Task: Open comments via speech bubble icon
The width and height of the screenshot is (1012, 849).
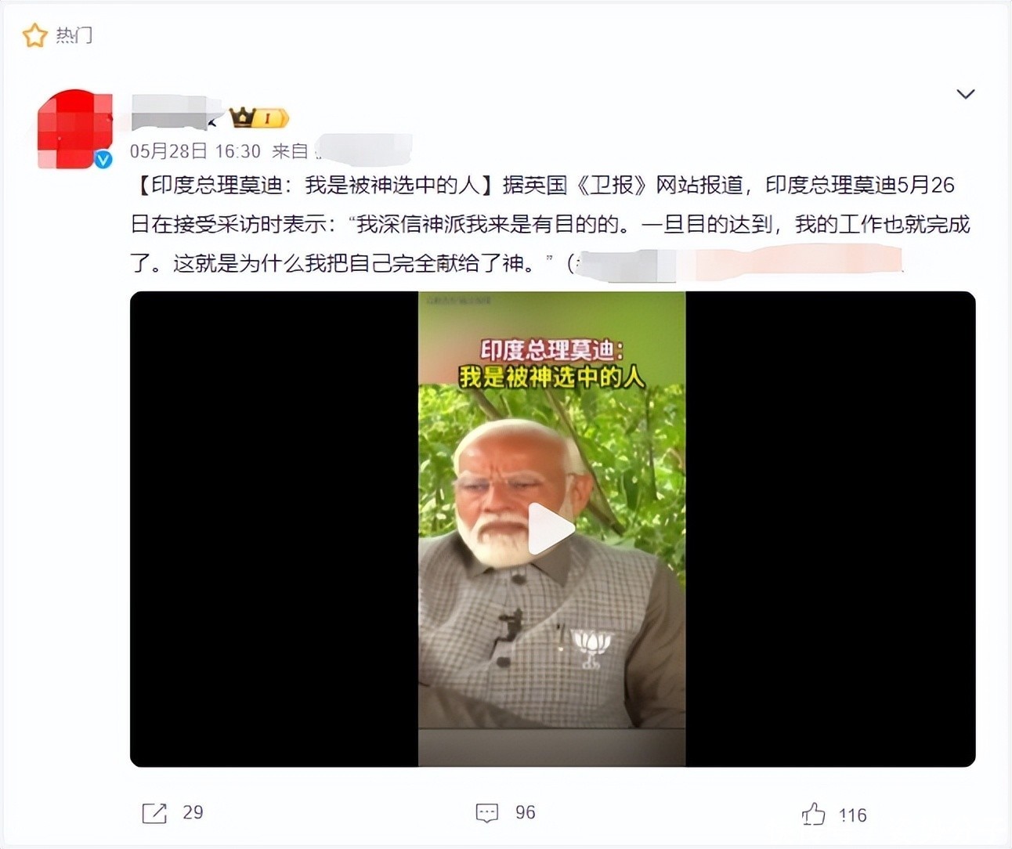Action: (x=487, y=813)
